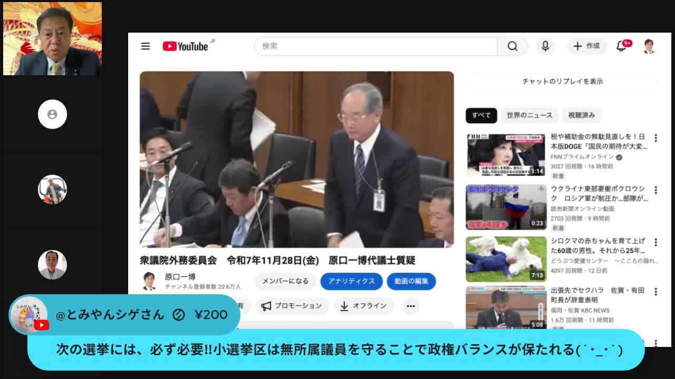
Task: Open options for シロクマの赤ちゃん video
Action: pos(655,242)
